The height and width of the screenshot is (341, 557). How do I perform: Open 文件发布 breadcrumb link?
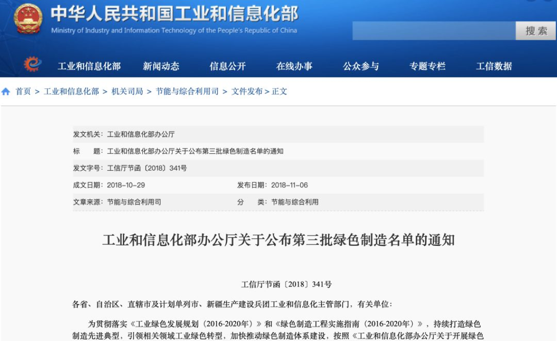[247, 91]
